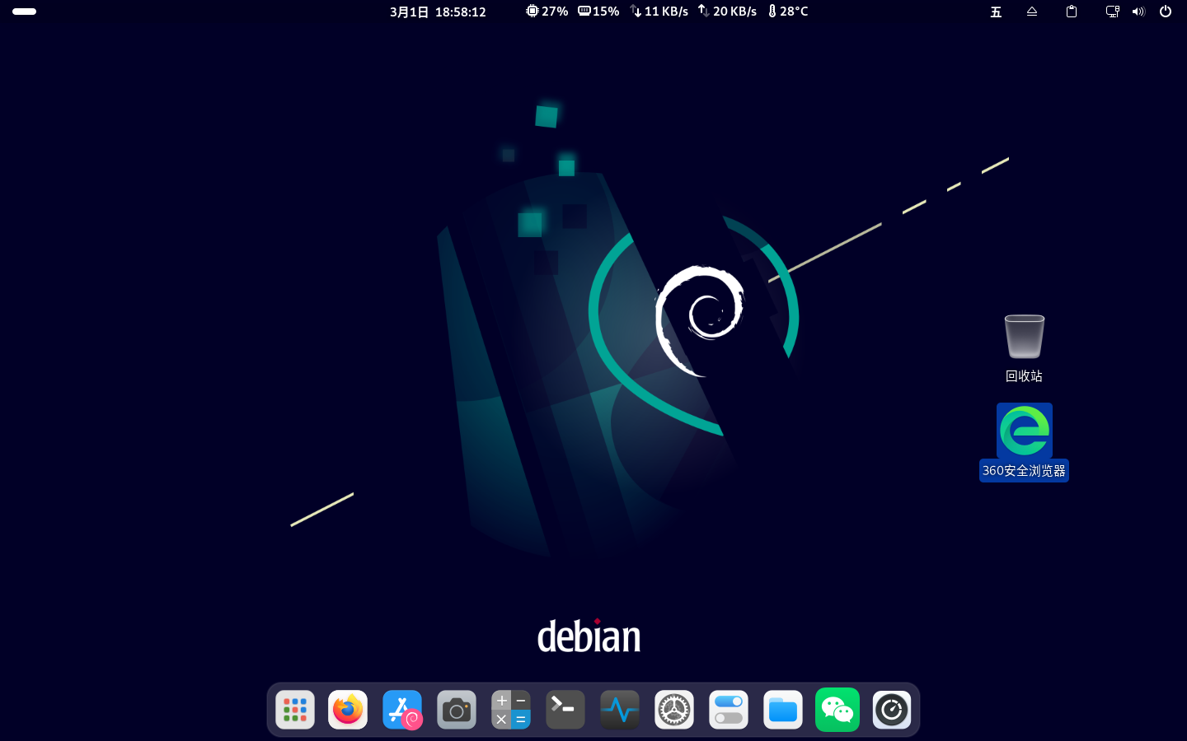Viewport: 1187px width, 741px height.
Task: Open the File Manager
Action: [x=782, y=709]
